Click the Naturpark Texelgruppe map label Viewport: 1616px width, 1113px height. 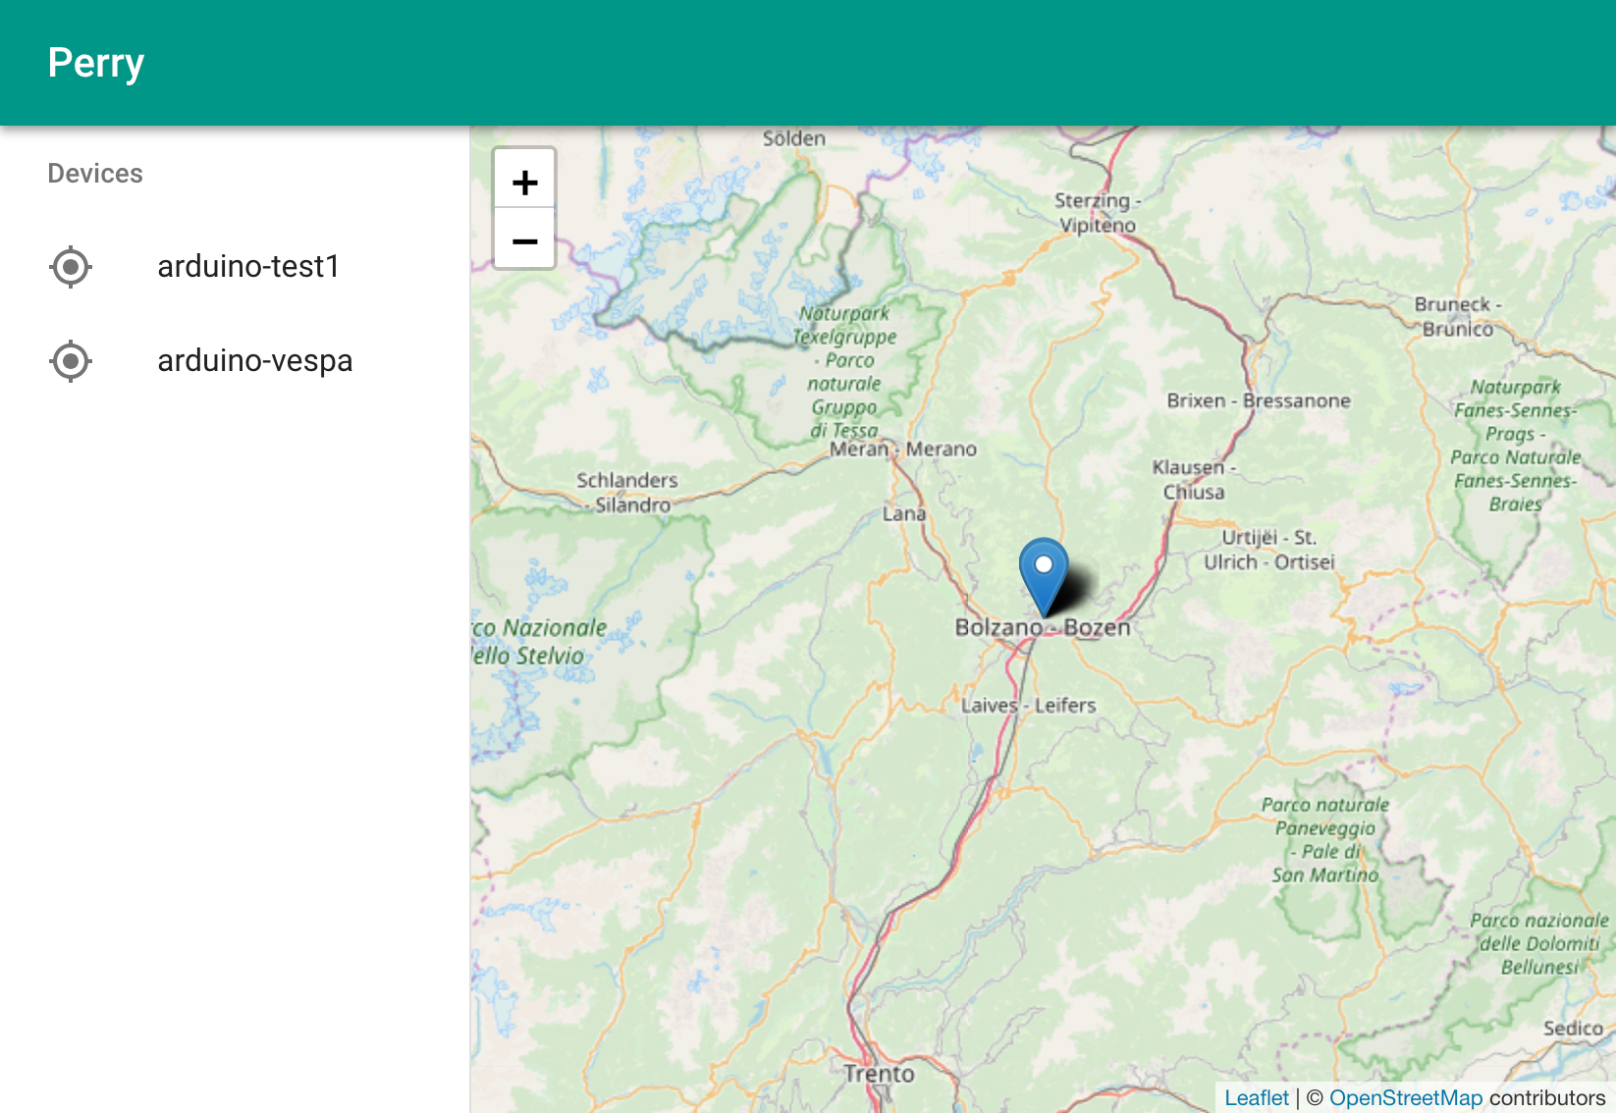(844, 371)
